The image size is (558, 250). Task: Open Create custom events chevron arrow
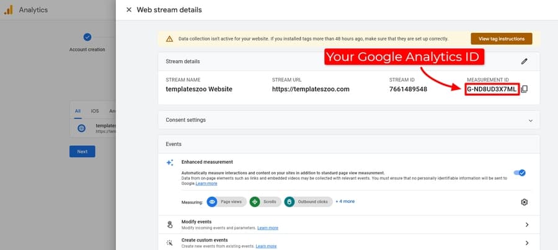[527, 243]
